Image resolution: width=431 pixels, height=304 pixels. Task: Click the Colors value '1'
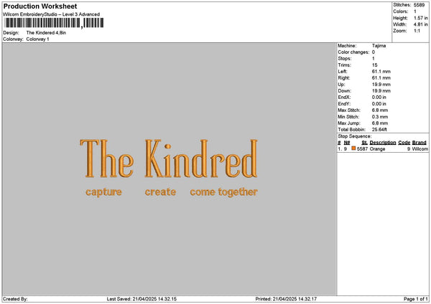click(x=415, y=11)
